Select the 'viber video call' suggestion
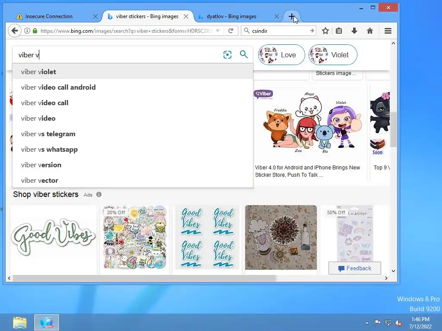 click(x=133, y=103)
